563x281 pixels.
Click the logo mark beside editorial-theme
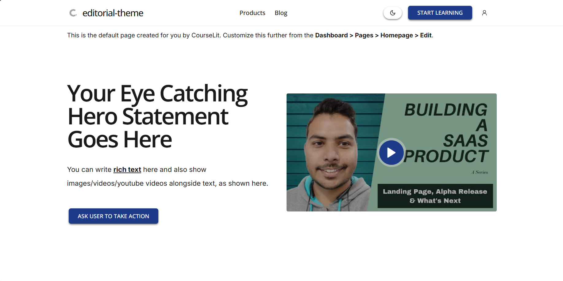click(x=73, y=13)
